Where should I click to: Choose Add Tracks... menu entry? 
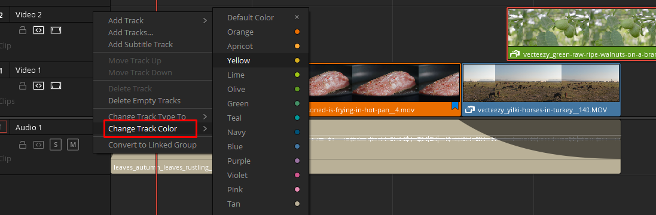tap(152, 33)
